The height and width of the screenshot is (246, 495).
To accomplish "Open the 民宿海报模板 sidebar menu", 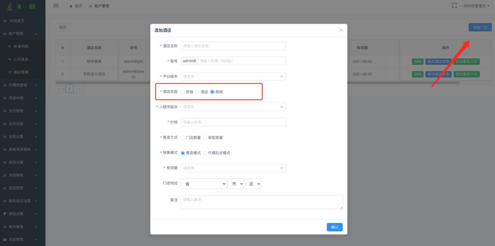I will (23, 149).
